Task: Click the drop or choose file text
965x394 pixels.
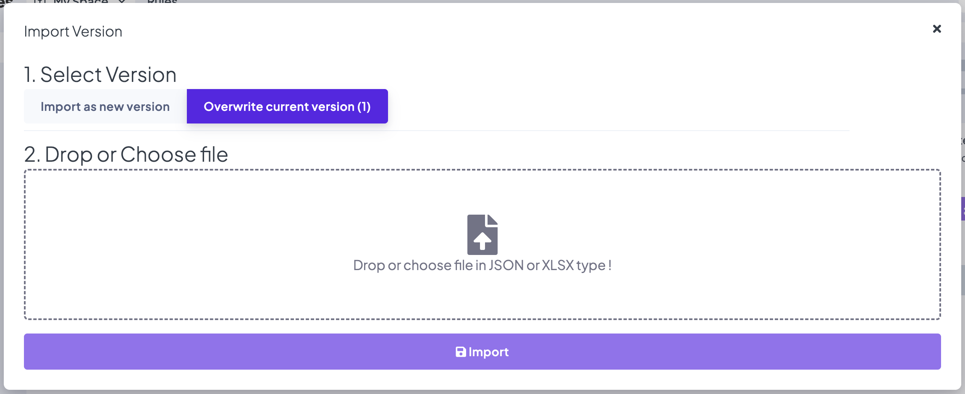Action: (482, 265)
